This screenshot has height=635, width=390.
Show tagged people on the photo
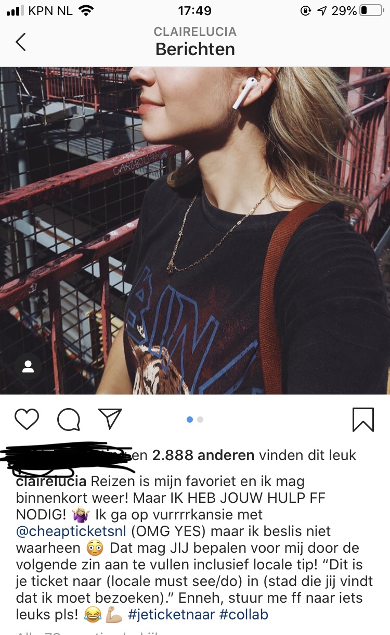28,367
